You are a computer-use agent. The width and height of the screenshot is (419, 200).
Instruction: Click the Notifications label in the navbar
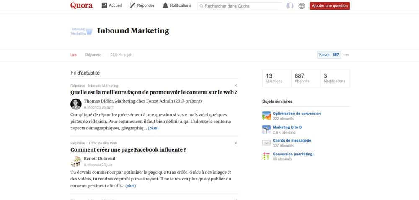pyautogui.click(x=180, y=5)
